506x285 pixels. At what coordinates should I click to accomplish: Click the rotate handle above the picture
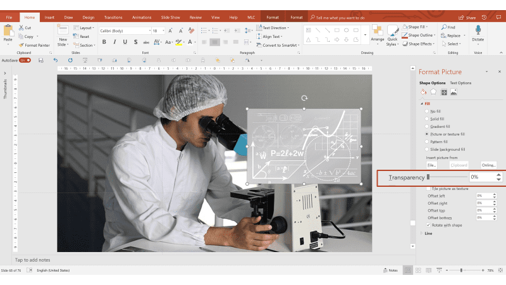(304, 98)
